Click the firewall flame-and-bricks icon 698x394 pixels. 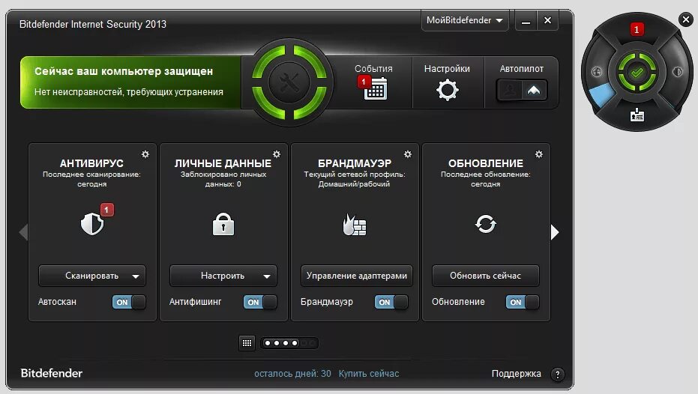355,225
